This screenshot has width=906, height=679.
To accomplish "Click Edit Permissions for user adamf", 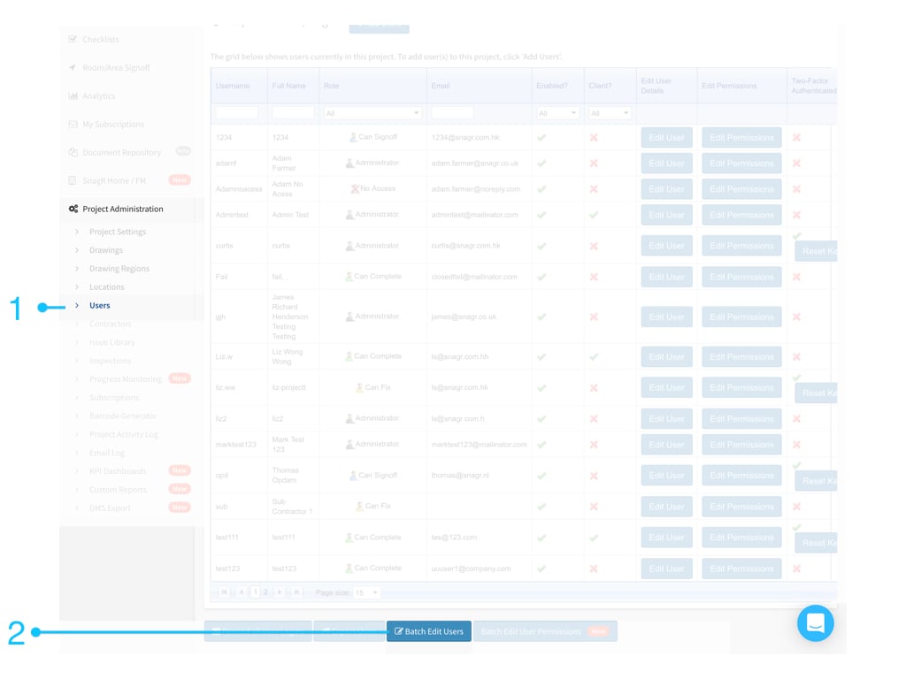I will 741,164.
